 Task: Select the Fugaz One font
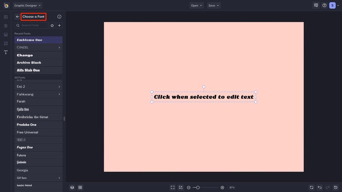(38, 148)
